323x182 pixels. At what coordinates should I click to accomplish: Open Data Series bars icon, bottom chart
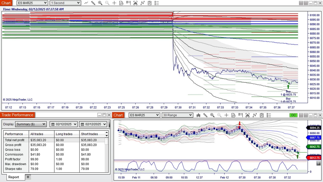point(248,115)
